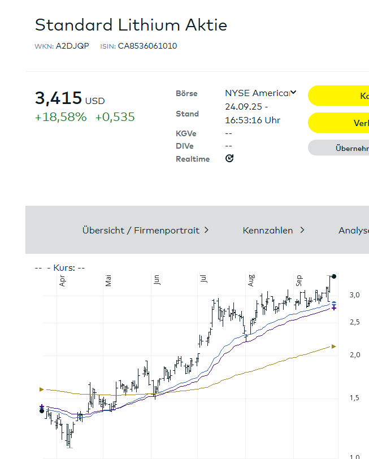The height and width of the screenshot is (459, 369).
Task: Go to the Analysen tab
Action: pyautogui.click(x=353, y=231)
